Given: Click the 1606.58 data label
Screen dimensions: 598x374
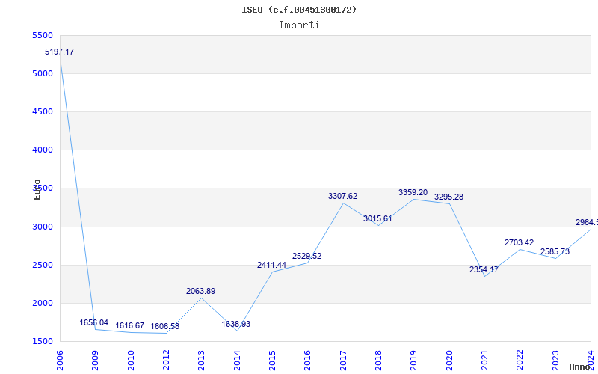Looking at the screenshot, I should point(164,326).
